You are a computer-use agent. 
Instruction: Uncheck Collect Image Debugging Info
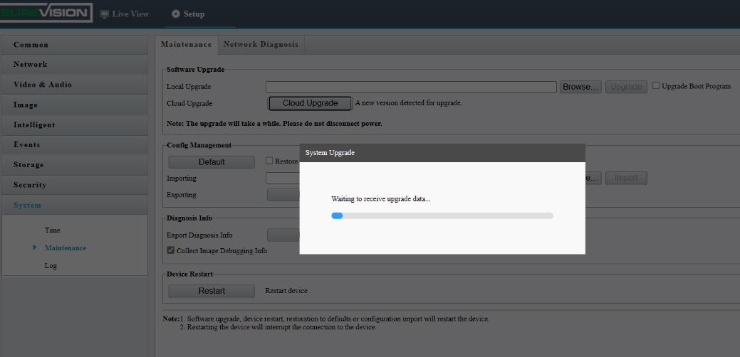click(171, 250)
